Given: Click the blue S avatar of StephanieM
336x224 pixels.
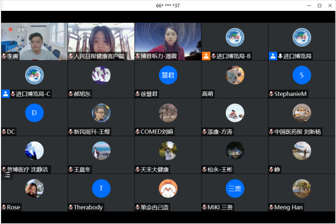Looking at the screenshot, I should tap(301, 75).
